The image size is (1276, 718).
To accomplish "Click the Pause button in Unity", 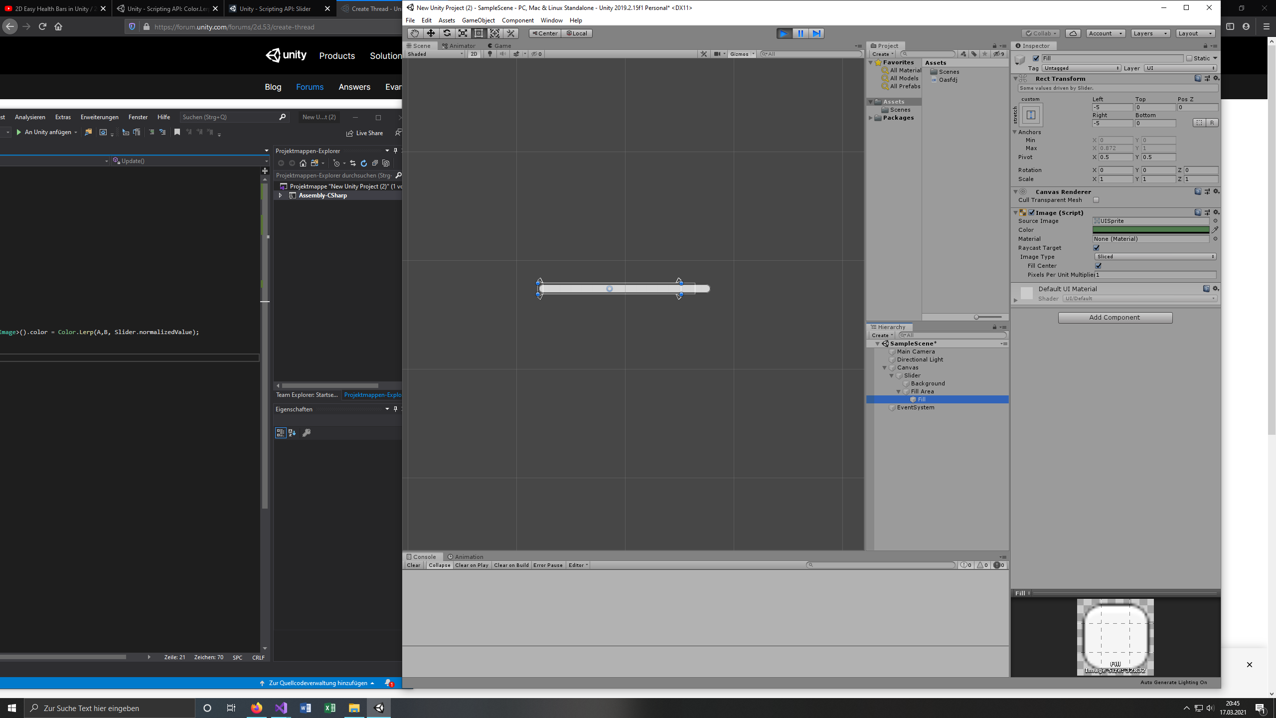I will (800, 33).
